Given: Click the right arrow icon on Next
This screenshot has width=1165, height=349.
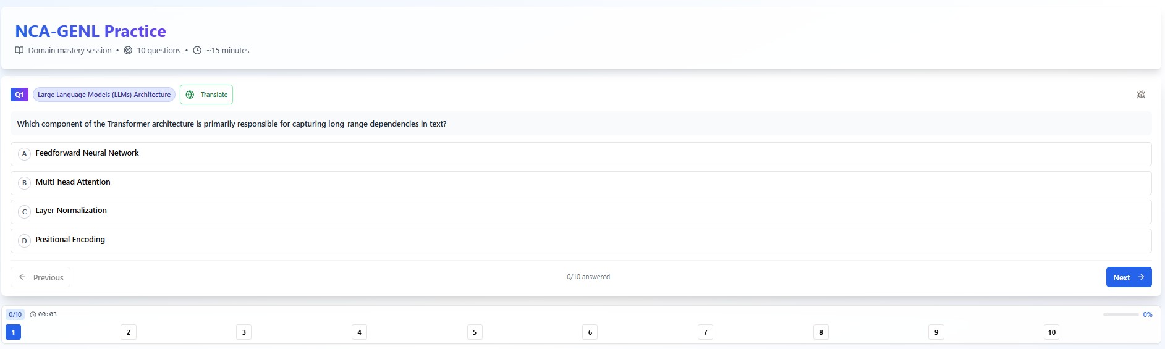Looking at the screenshot, I should pyautogui.click(x=1141, y=277).
